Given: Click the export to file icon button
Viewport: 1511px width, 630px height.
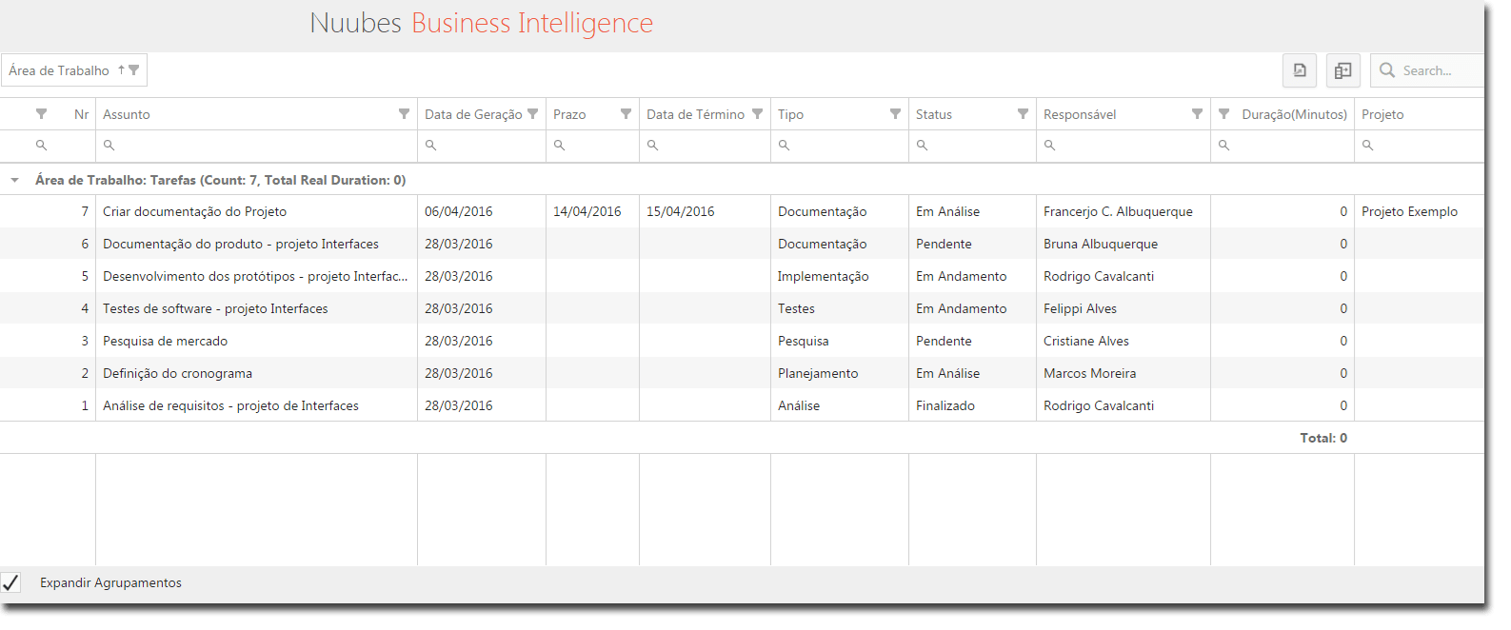Looking at the screenshot, I should pyautogui.click(x=1300, y=70).
